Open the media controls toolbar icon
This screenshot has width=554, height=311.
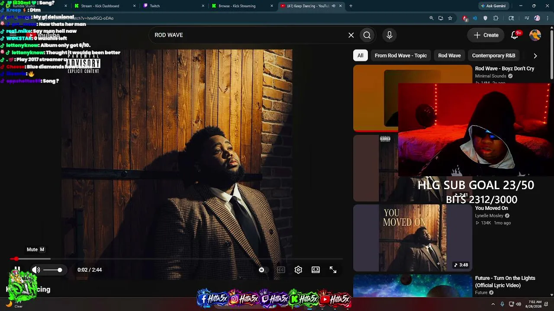pos(527,18)
